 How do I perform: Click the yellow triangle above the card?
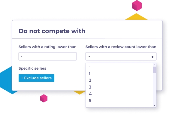(136, 16)
